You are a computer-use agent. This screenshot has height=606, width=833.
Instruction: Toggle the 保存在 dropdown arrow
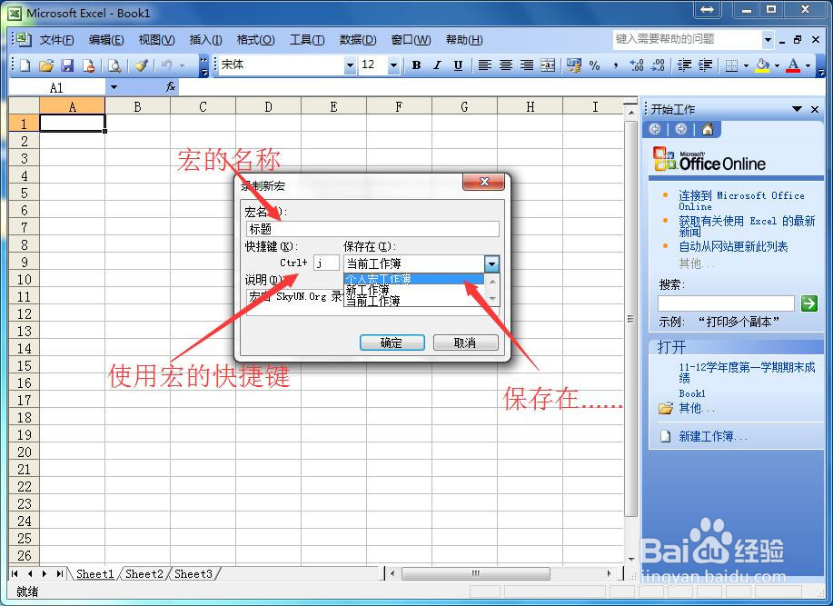point(492,263)
